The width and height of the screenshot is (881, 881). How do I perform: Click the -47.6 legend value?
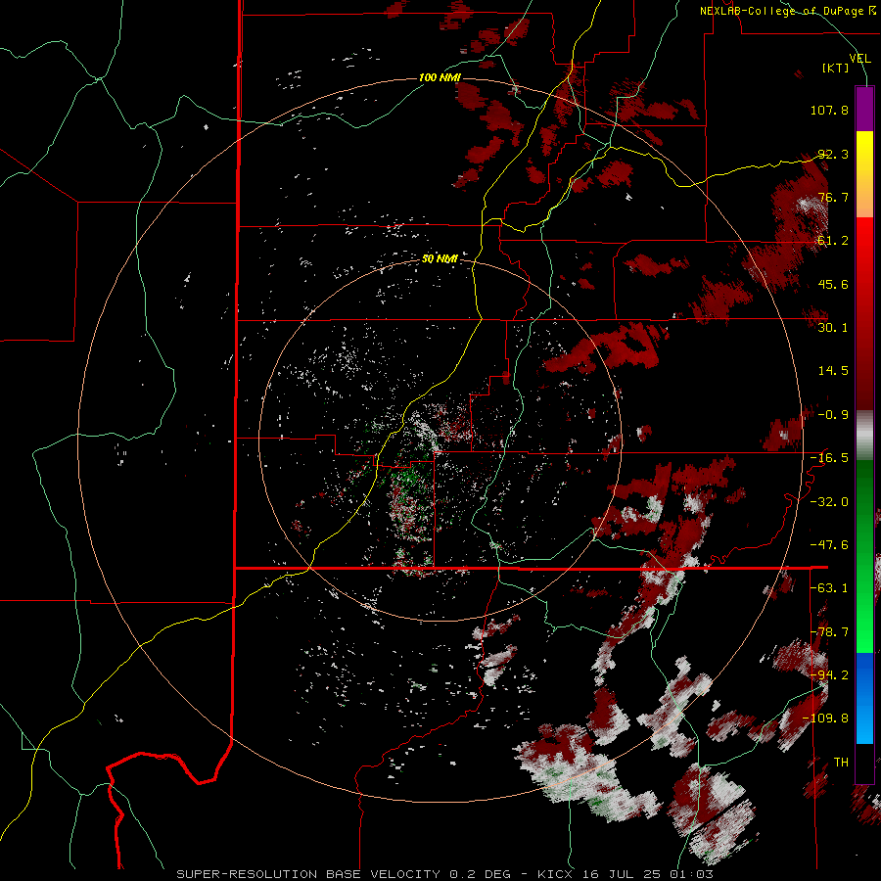pos(829,544)
